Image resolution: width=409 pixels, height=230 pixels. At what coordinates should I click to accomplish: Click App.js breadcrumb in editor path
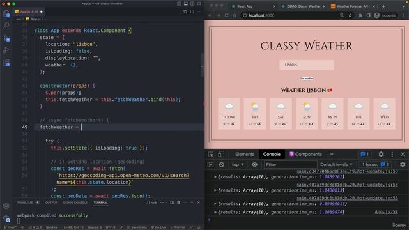point(33,19)
